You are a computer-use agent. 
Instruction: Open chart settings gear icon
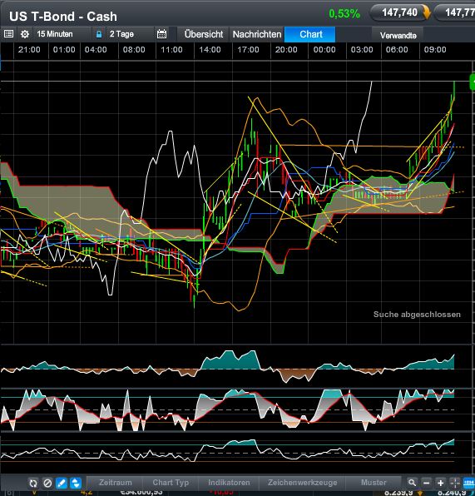click(25, 34)
